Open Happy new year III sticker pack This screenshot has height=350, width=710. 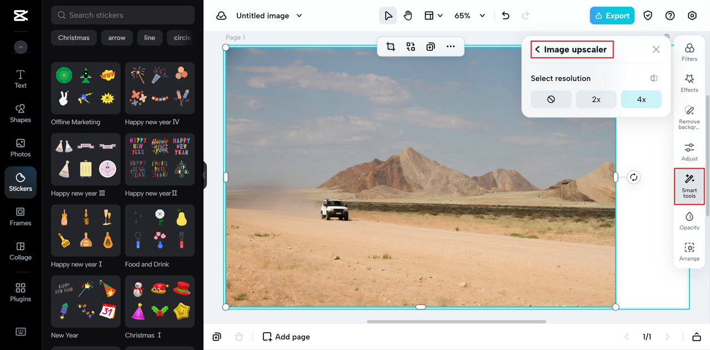85,159
